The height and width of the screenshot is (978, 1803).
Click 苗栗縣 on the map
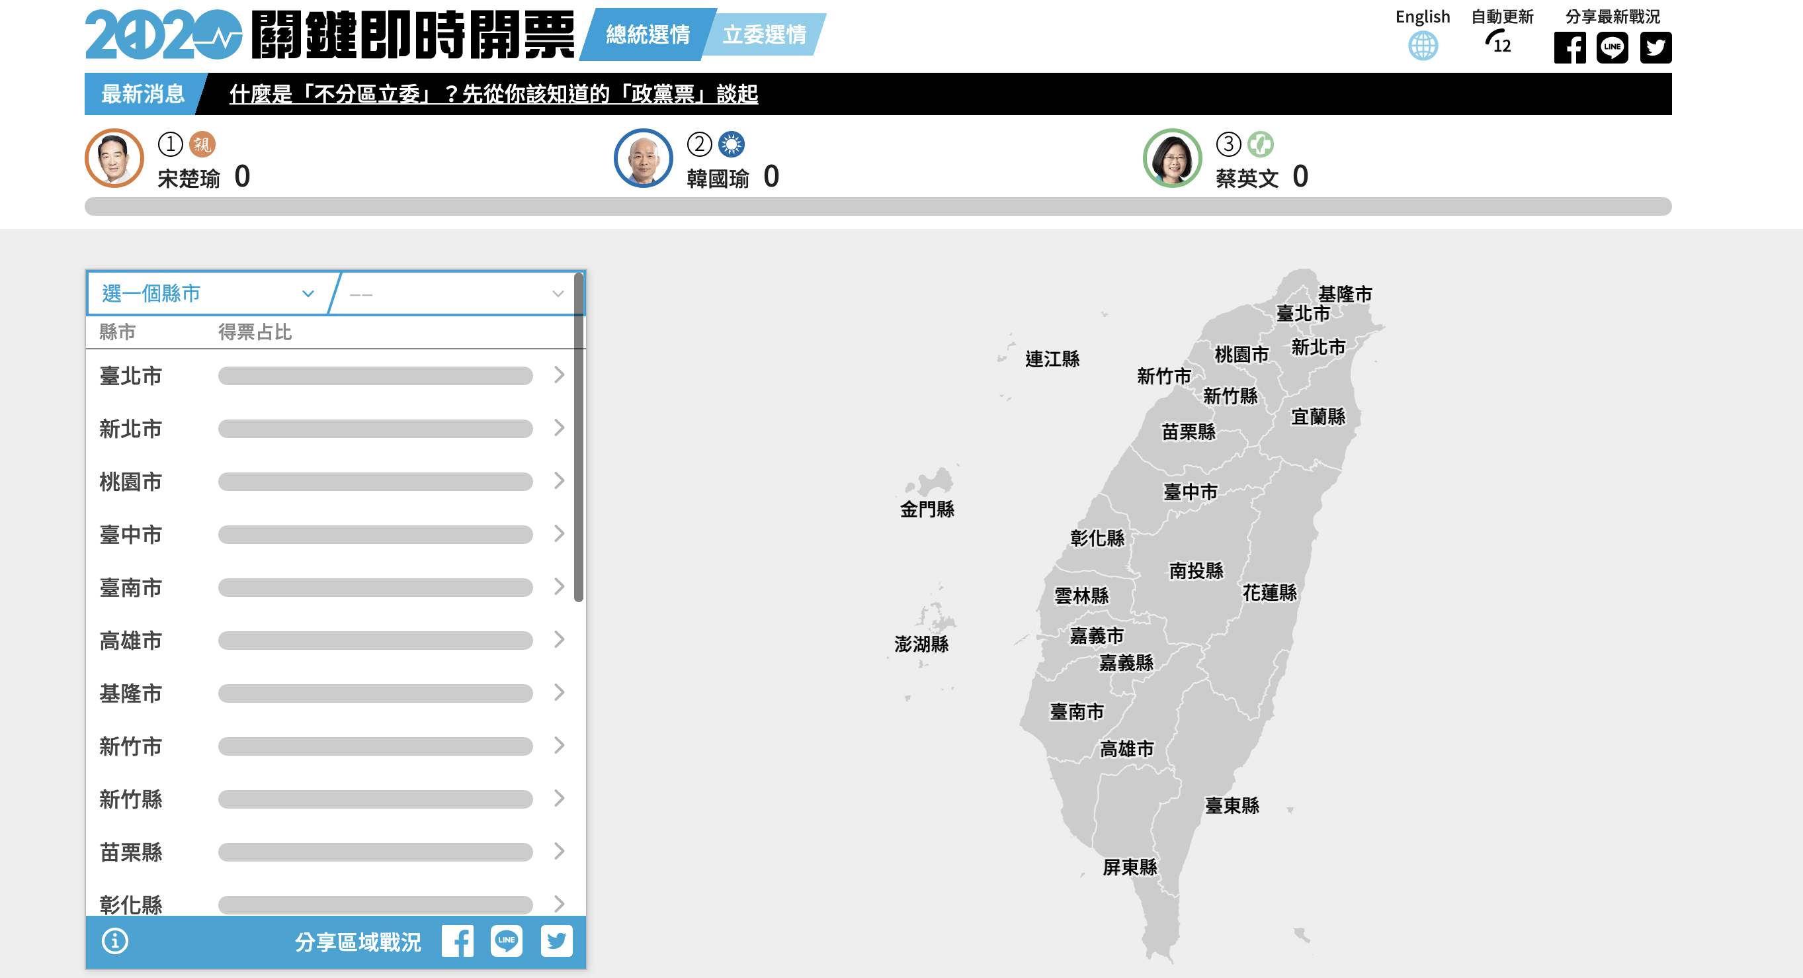pyautogui.click(x=1189, y=432)
